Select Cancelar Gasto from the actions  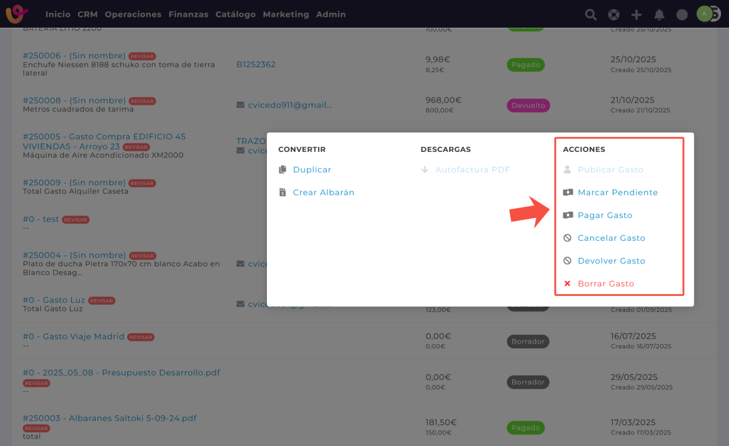611,238
